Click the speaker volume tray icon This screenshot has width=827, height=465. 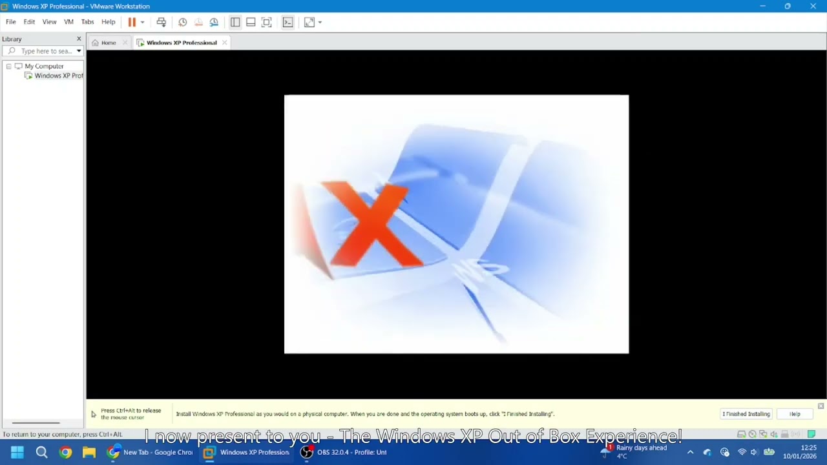(x=754, y=452)
